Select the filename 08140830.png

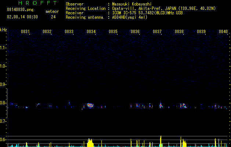click(x=20, y=10)
